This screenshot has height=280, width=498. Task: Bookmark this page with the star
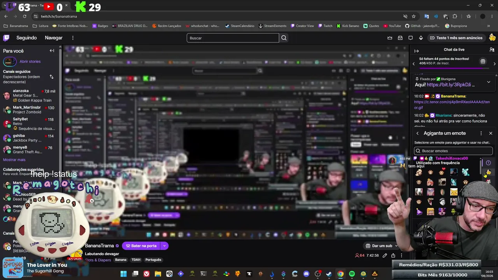(x=414, y=16)
